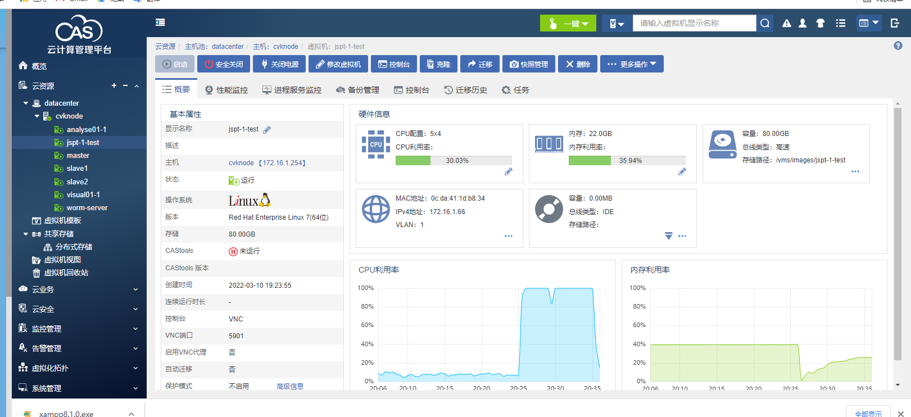Open the help question mark icon
The image size is (911, 417).
pyautogui.click(x=898, y=46)
